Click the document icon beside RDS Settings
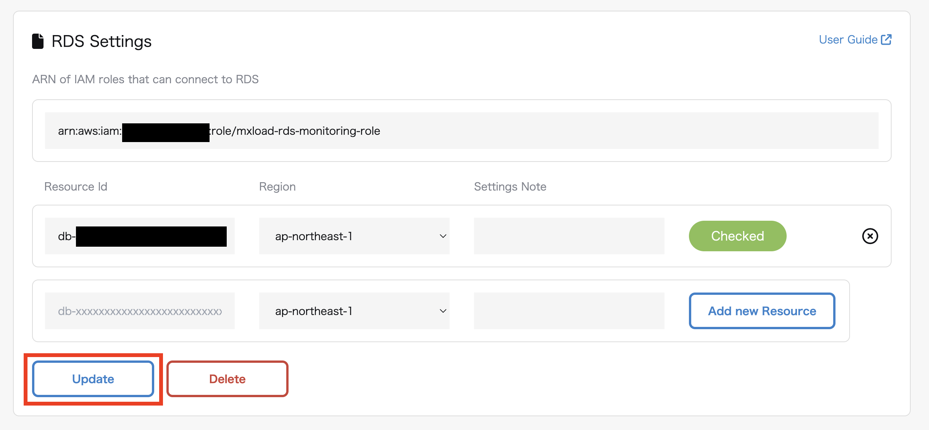The height and width of the screenshot is (430, 929). (x=38, y=41)
